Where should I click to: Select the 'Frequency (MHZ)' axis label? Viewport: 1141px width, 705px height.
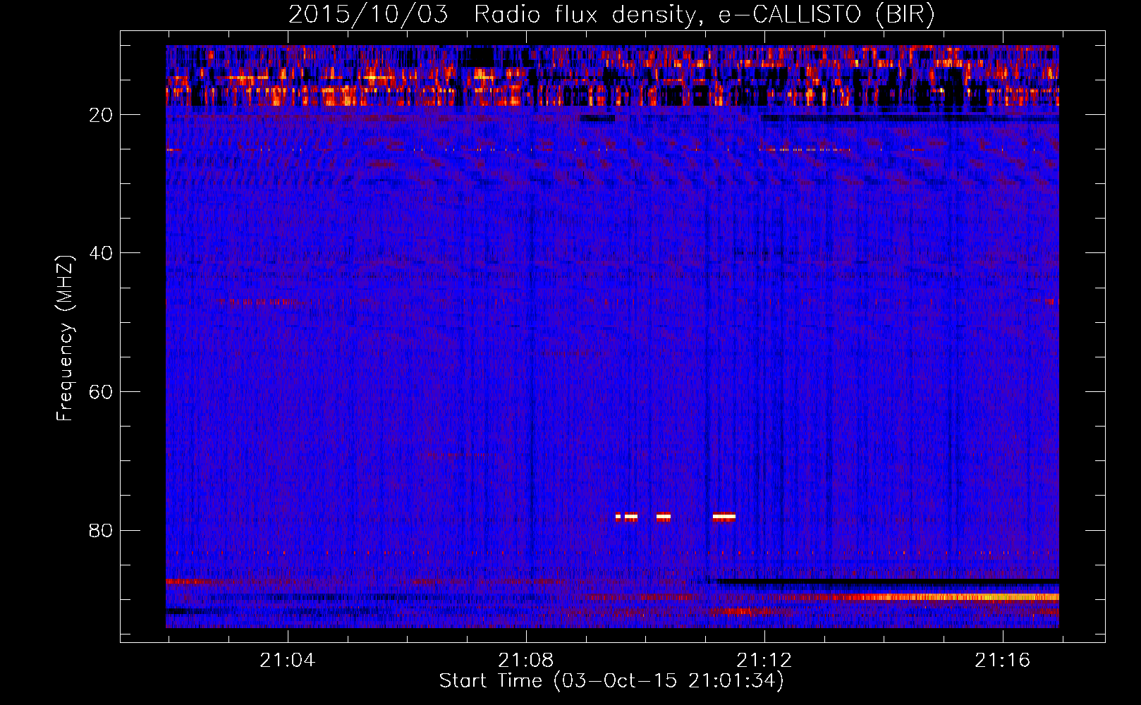pyautogui.click(x=65, y=339)
